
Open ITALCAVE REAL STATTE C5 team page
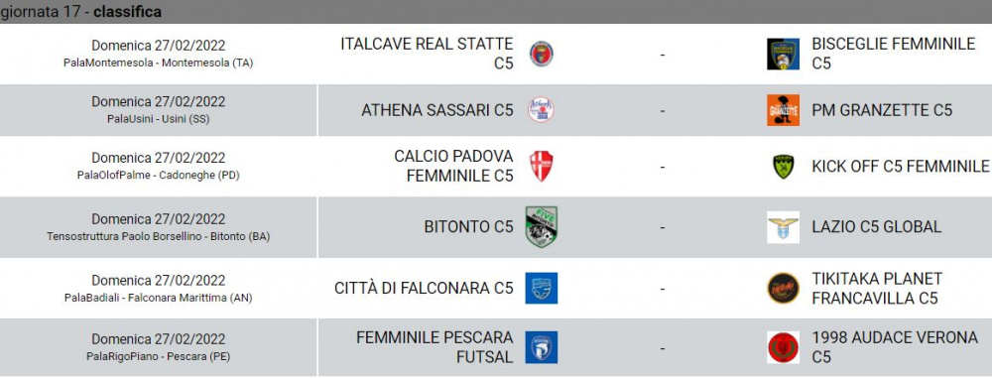[427, 54]
